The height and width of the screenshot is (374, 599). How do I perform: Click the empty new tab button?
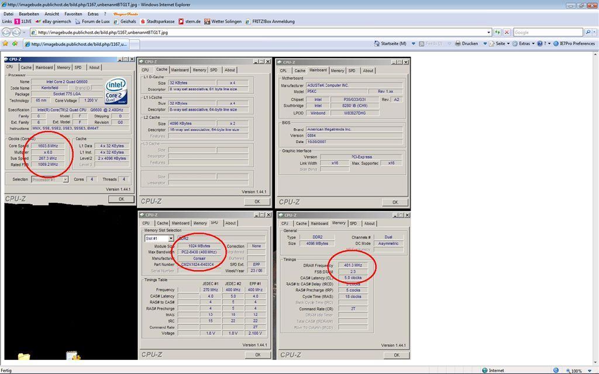pos(135,44)
